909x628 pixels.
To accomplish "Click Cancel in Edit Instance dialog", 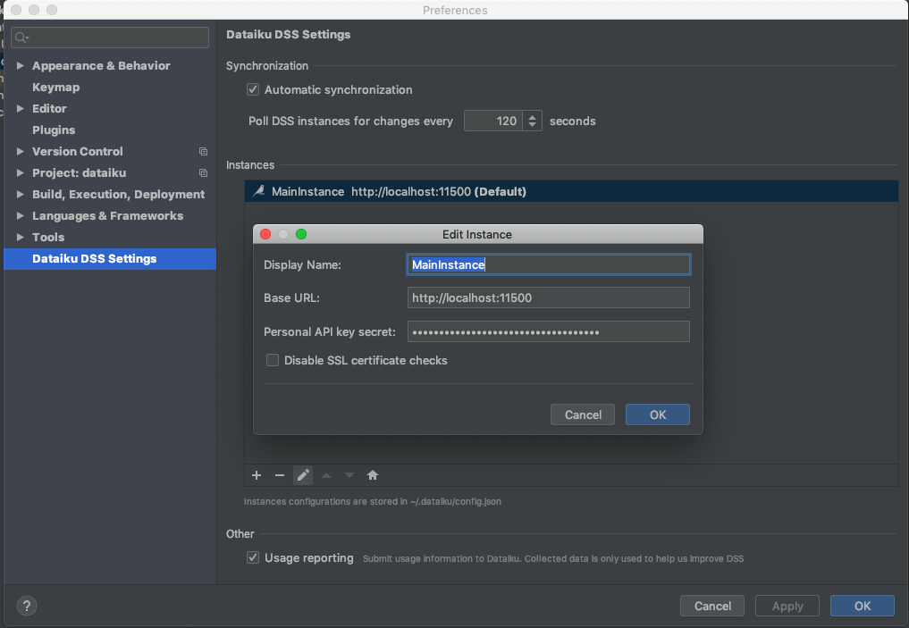I will click(x=583, y=414).
